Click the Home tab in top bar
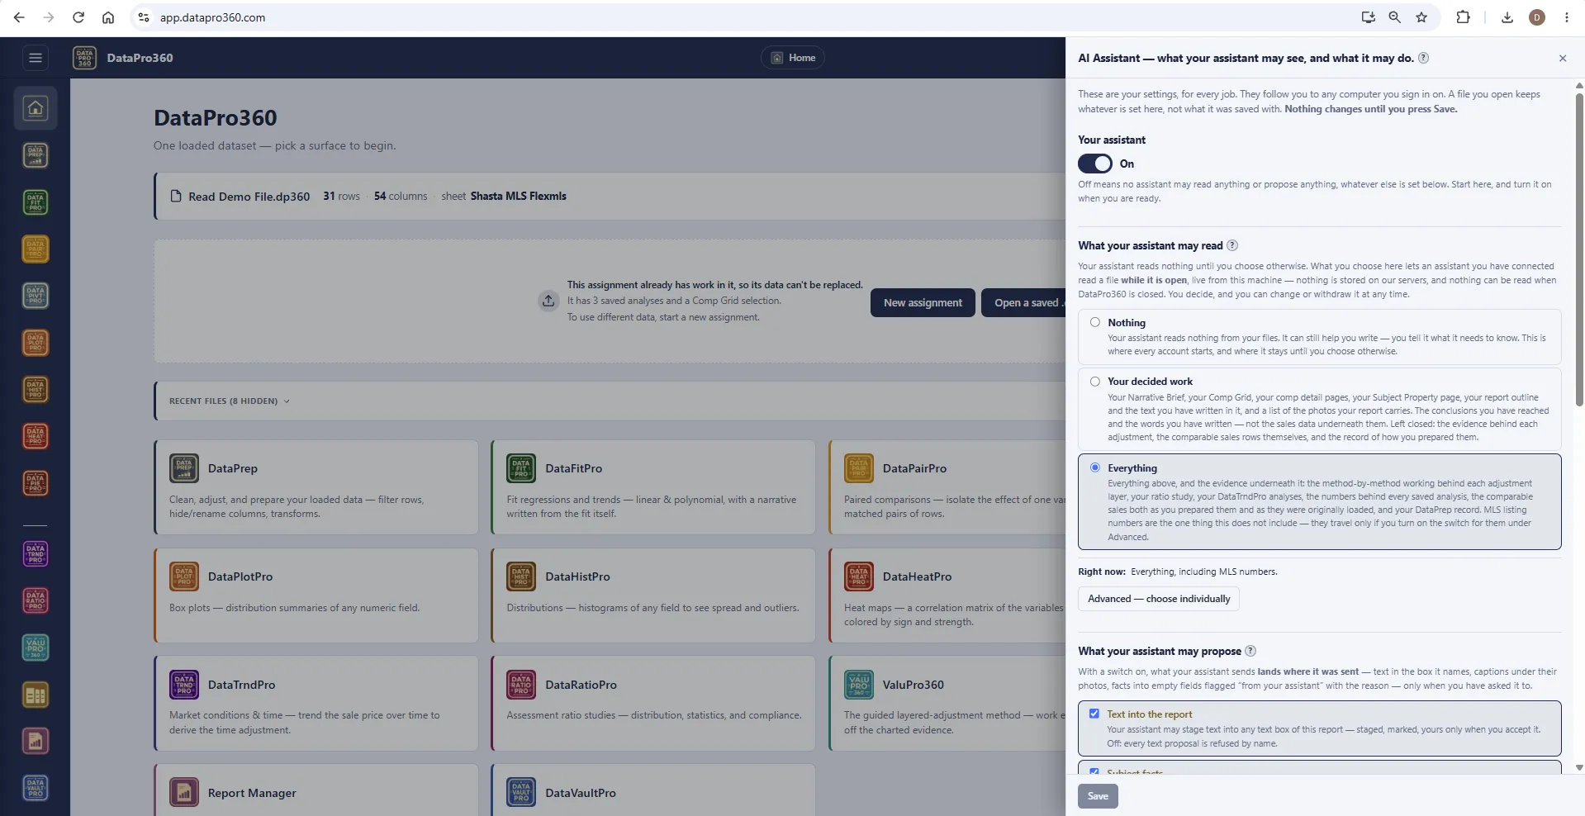 click(793, 58)
